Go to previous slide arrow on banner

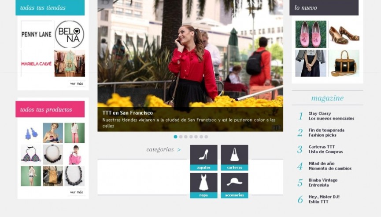107,64
